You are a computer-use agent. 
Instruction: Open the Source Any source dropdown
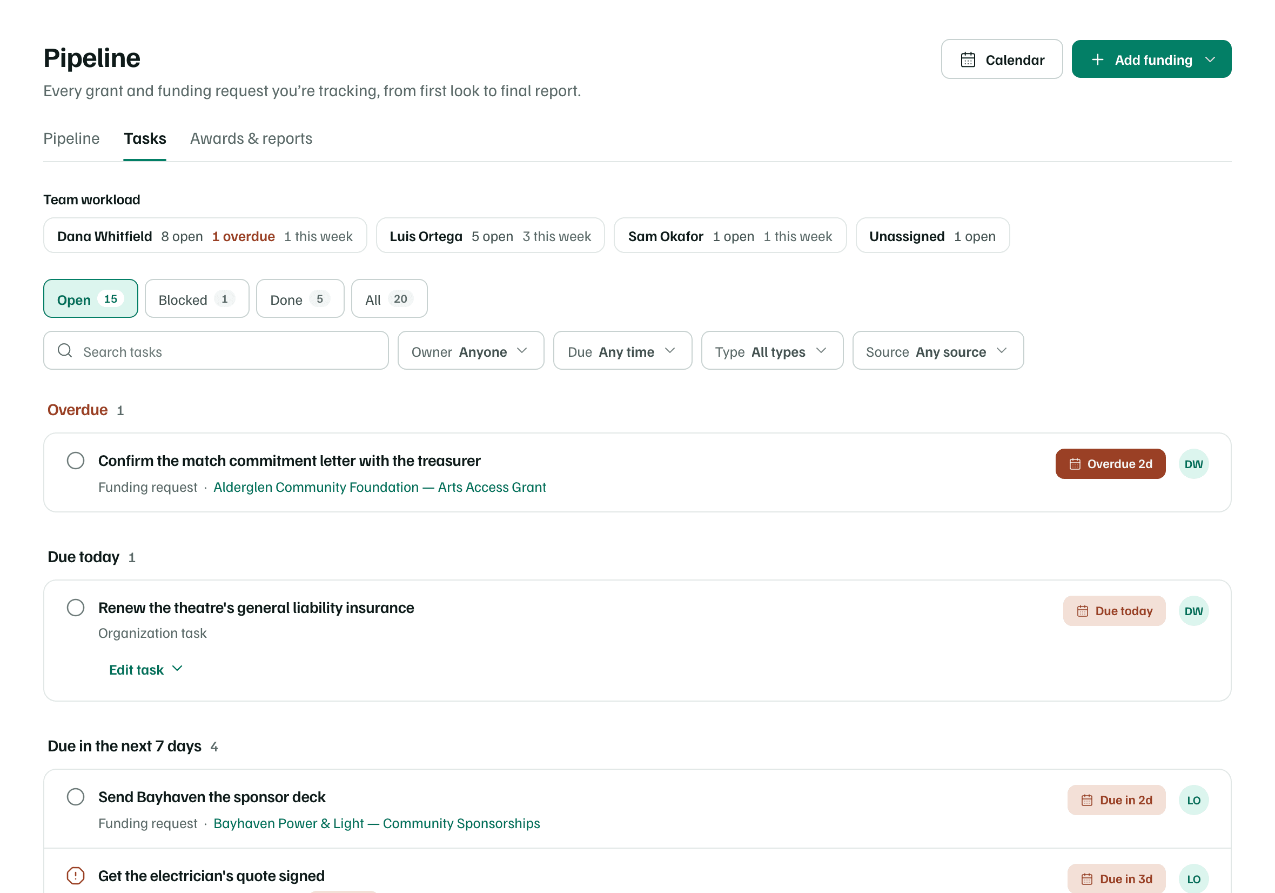[938, 351]
